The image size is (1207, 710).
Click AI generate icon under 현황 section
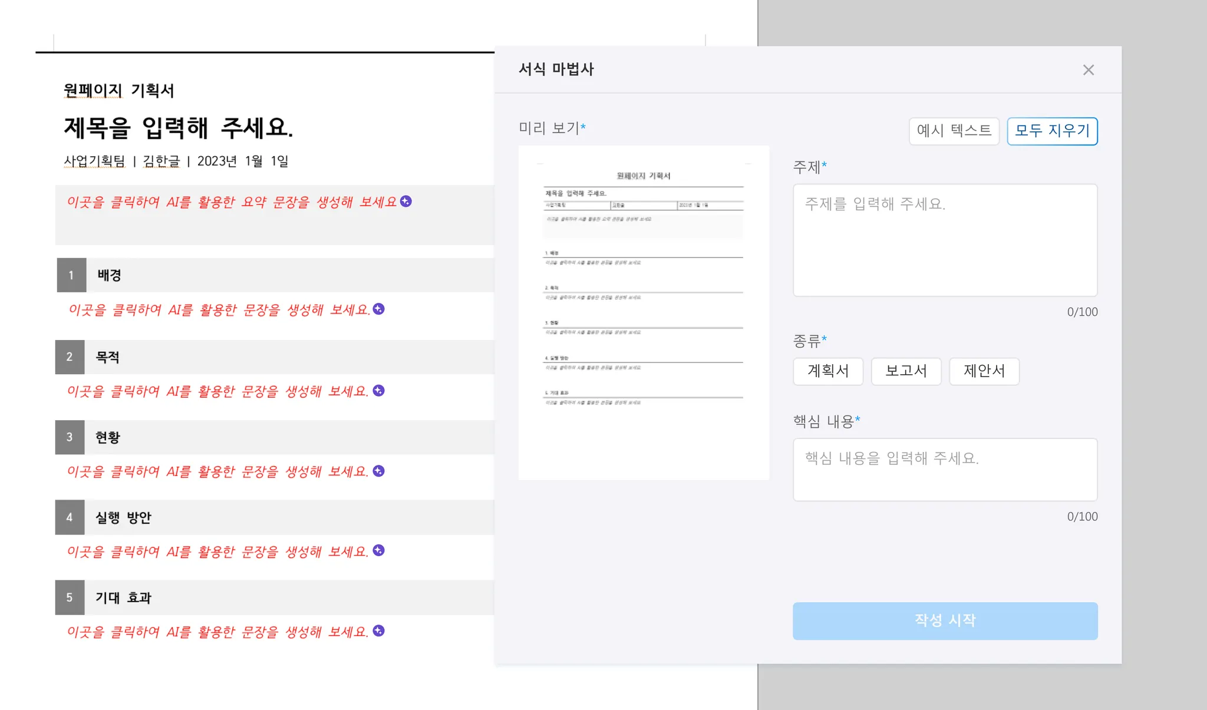[x=379, y=471]
